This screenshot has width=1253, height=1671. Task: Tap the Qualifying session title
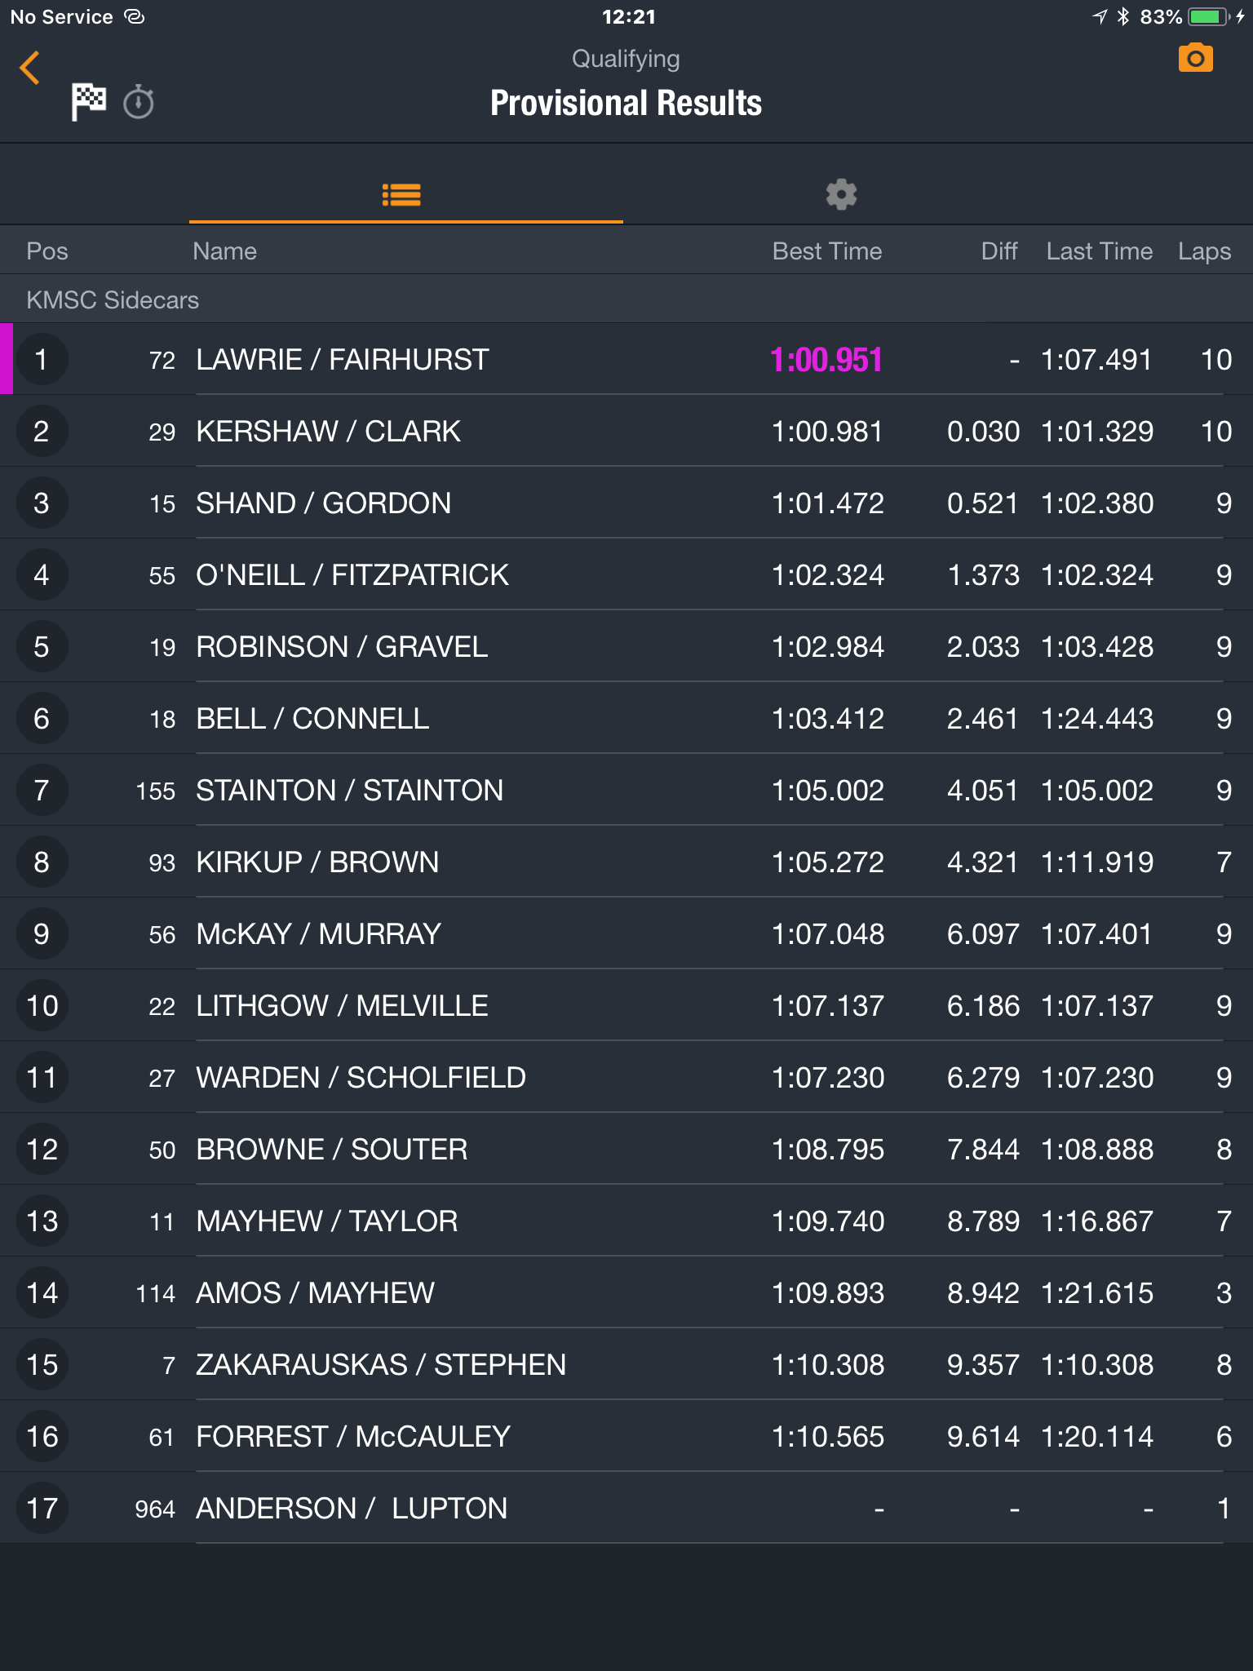coord(626,59)
